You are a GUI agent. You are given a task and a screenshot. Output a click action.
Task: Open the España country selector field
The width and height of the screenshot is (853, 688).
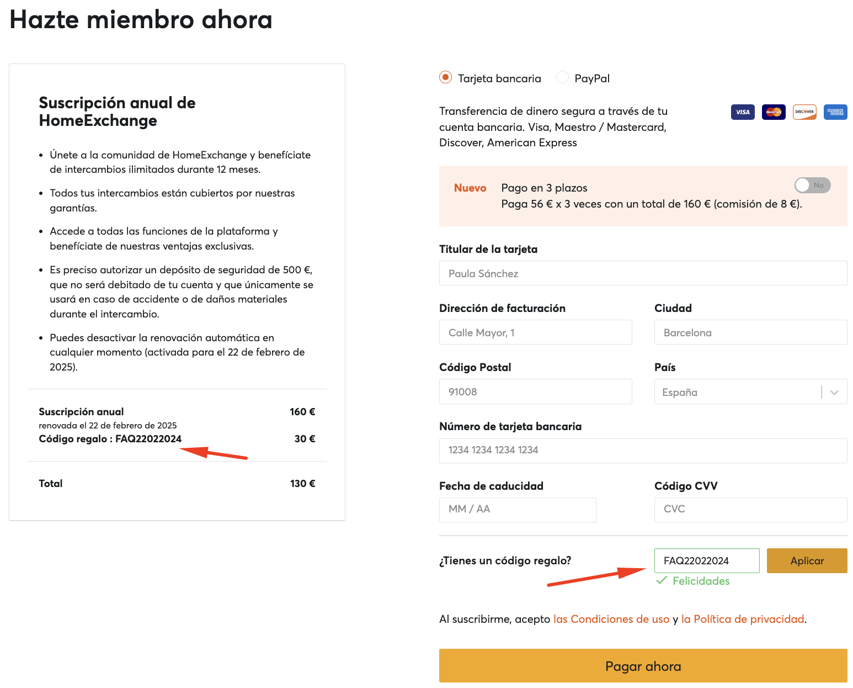[x=750, y=391]
